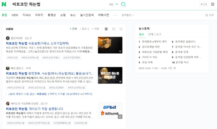This screenshot has width=217, height=129.
Task: Open the 지식iN tab
Action: click(26, 15)
